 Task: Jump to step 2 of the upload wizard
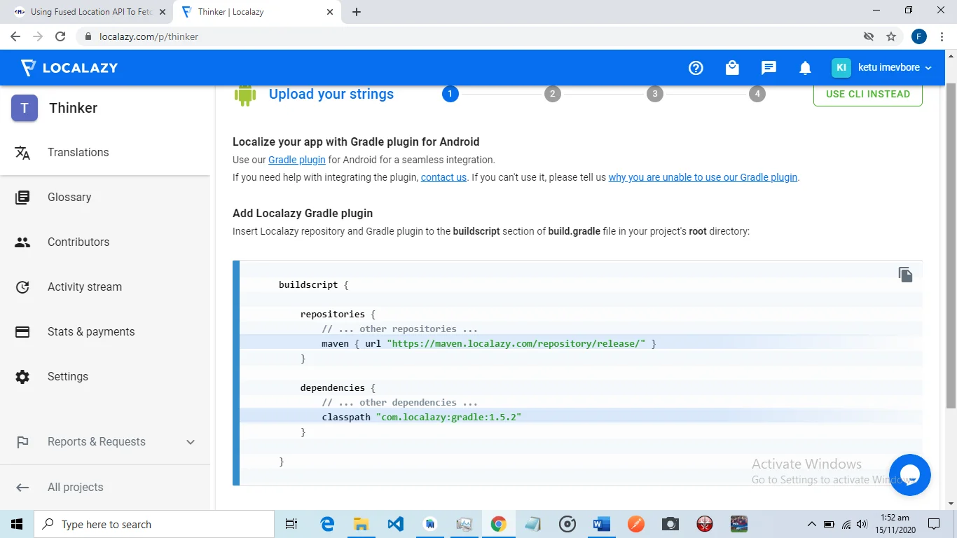[553, 94]
